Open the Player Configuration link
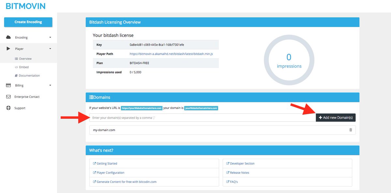391x193 pixels. tap(110, 173)
